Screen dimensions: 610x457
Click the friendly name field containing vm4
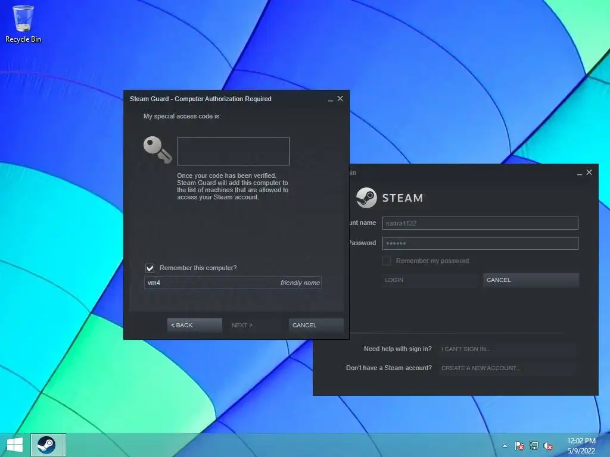[x=233, y=283]
